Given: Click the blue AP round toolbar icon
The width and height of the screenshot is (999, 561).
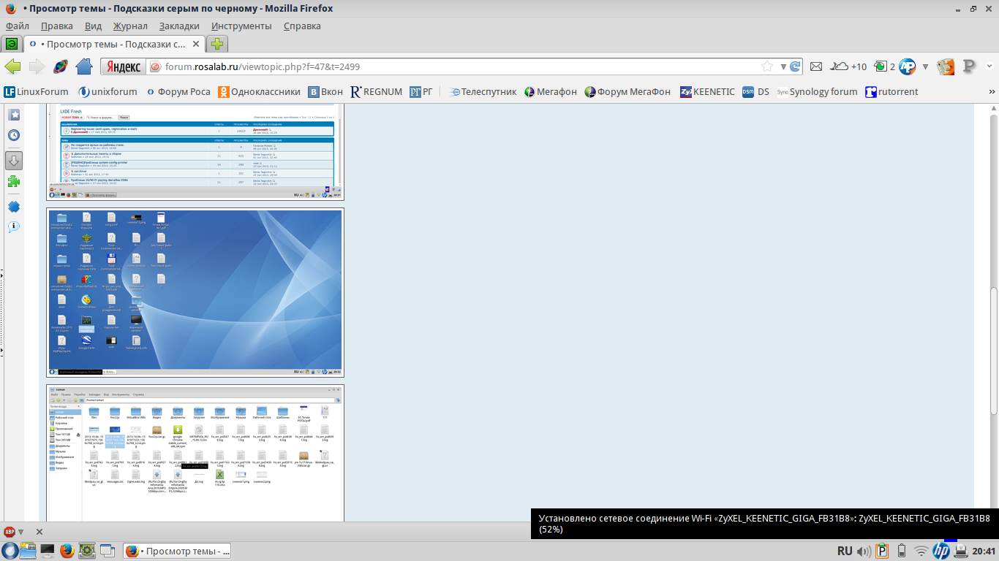Looking at the screenshot, I should click(x=908, y=66).
